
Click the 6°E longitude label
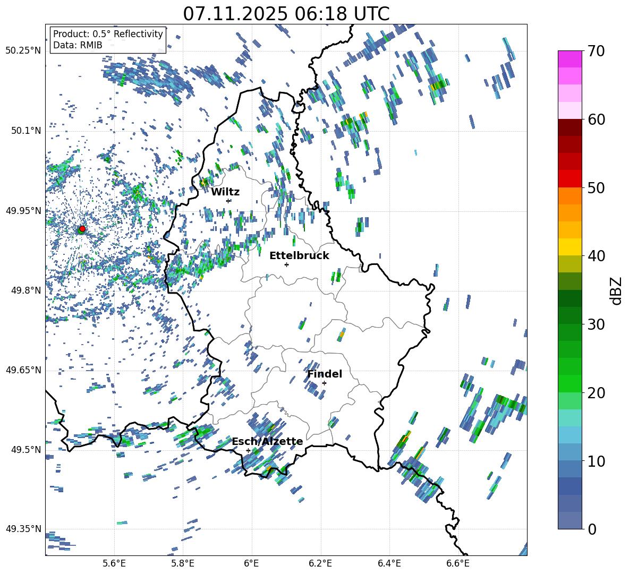pyautogui.click(x=251, y=563)
